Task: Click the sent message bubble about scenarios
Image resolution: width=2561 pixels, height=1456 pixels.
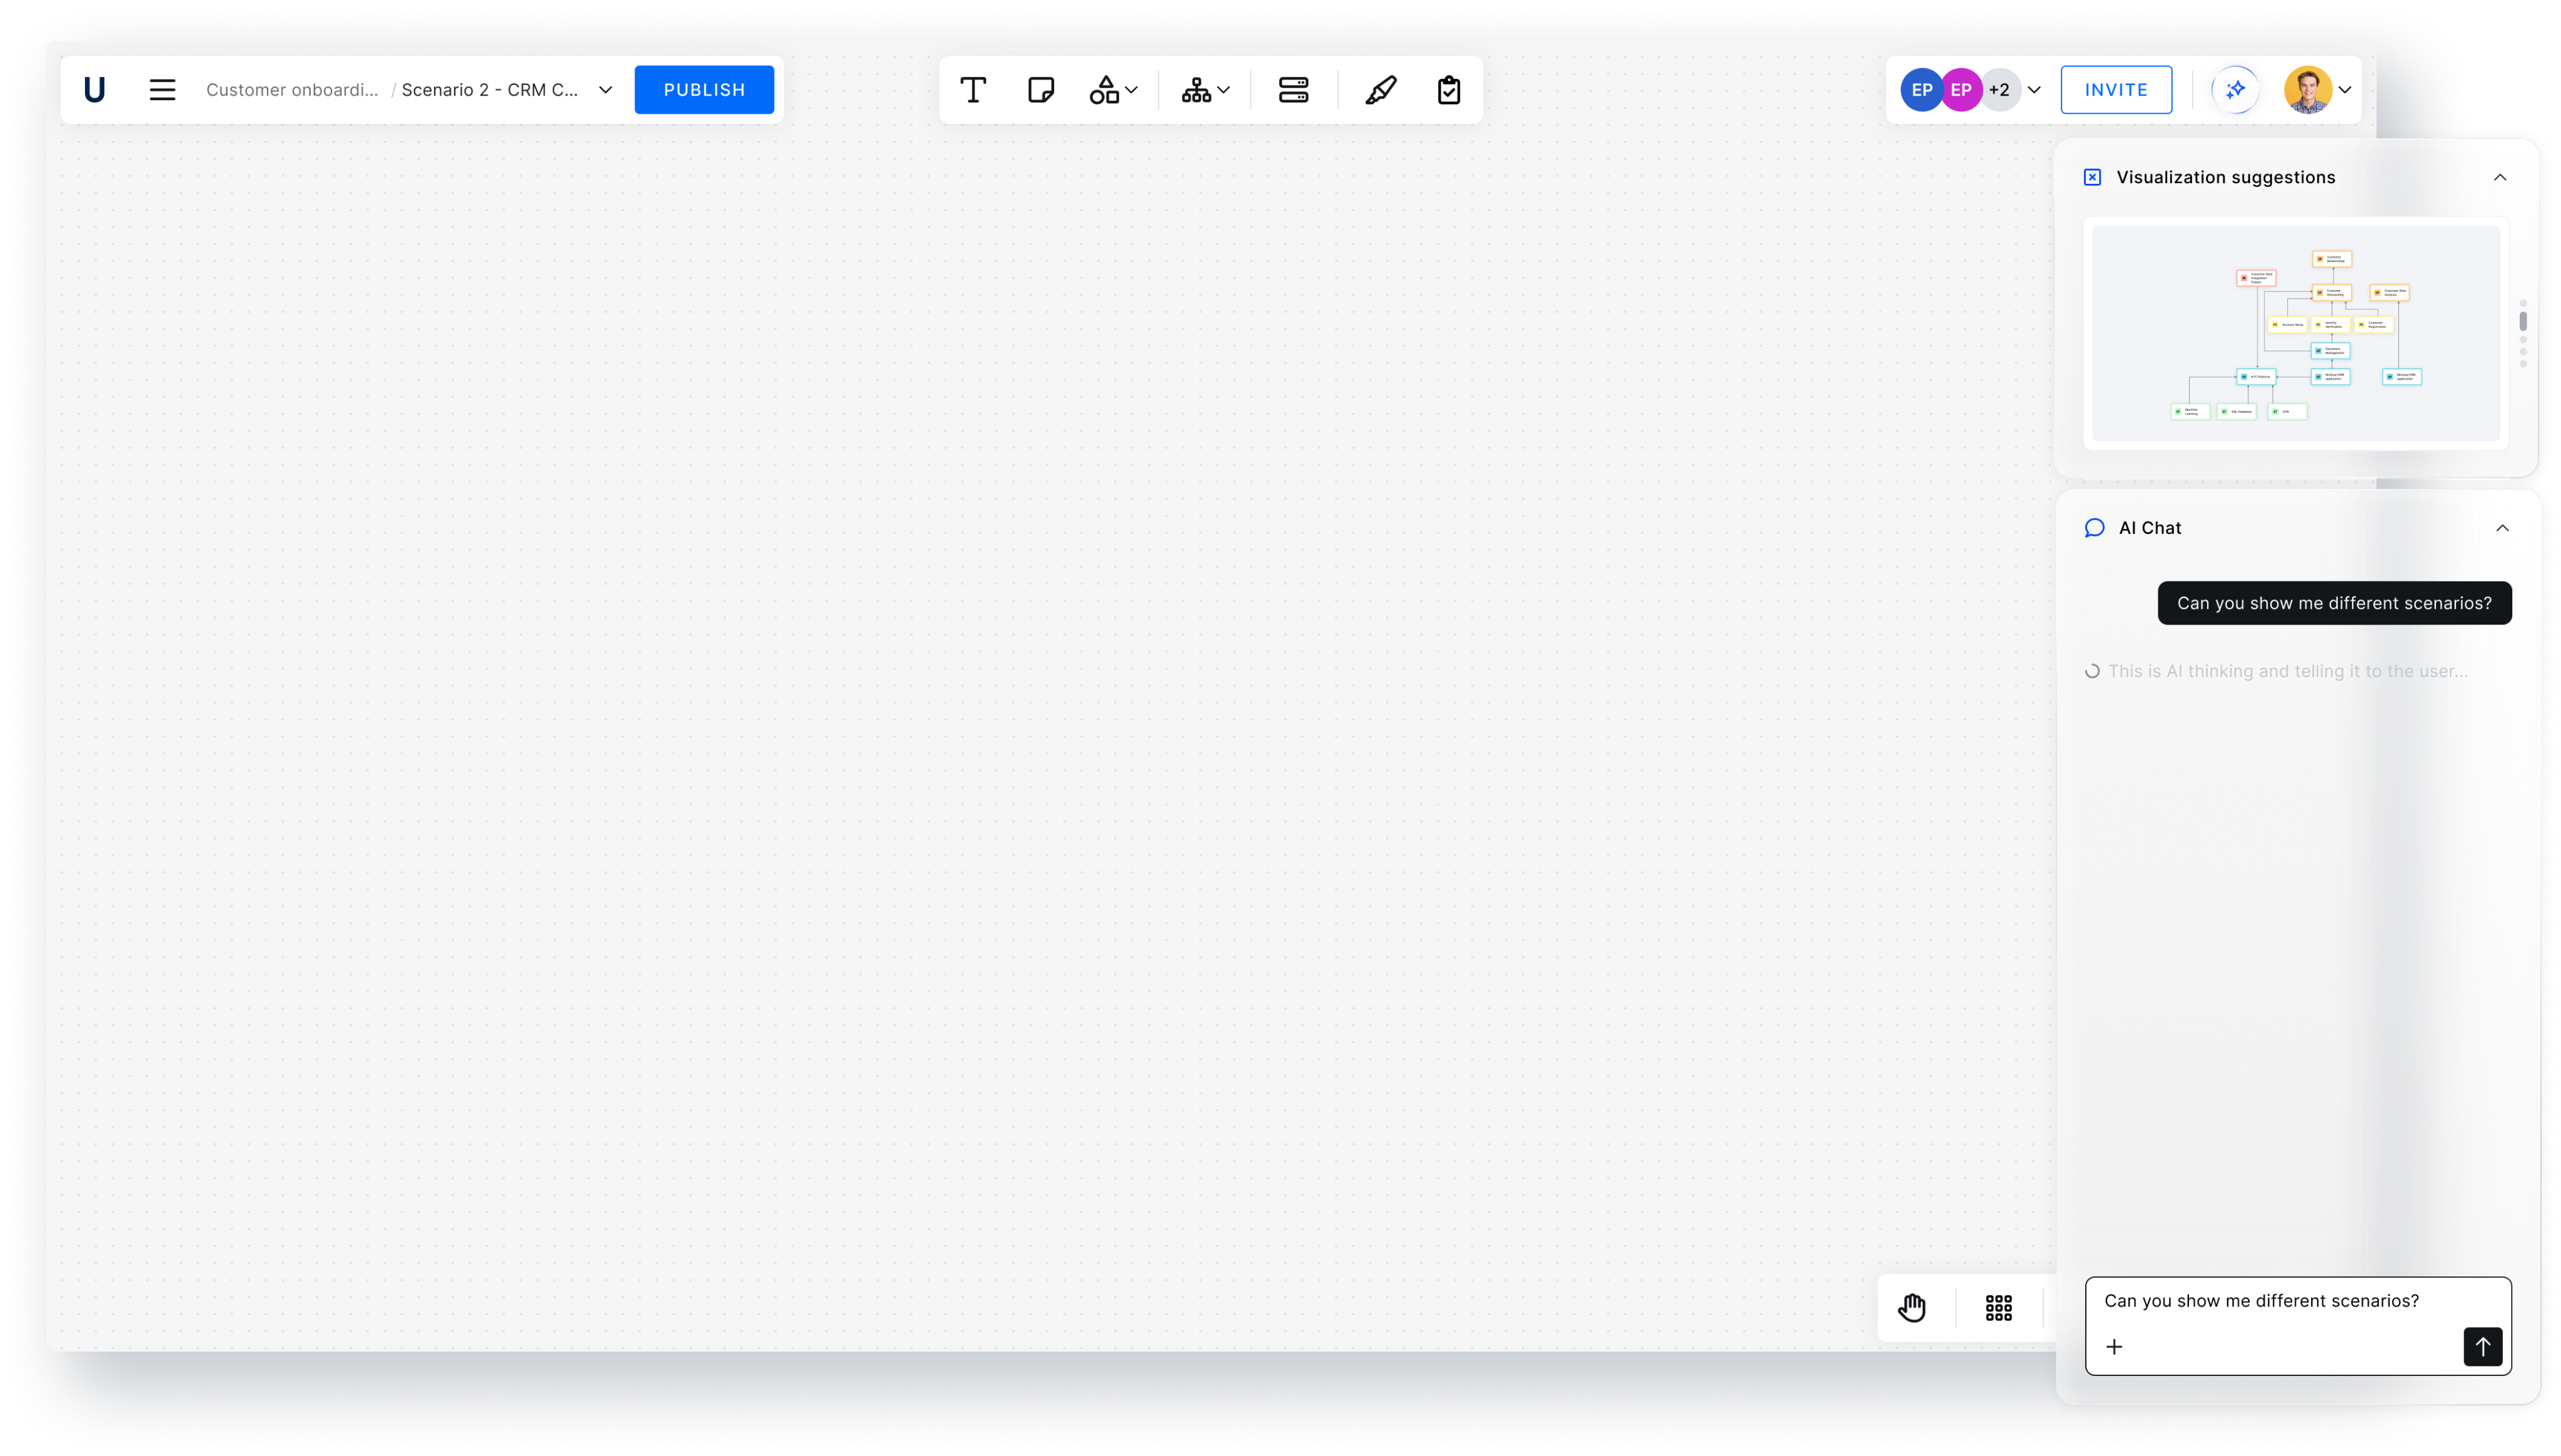Action: (x=2334, y=603)
